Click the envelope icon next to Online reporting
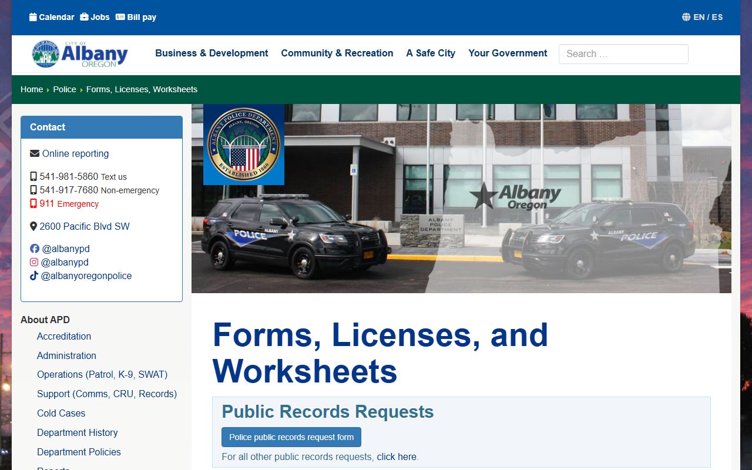The height and width of the screenshot is (470, 752). click(35, 153)
